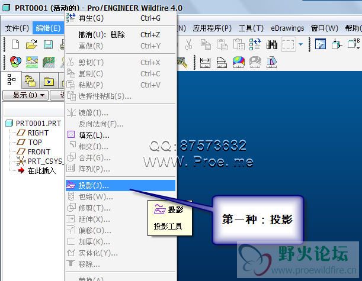Switch to the Model Tree tab

[11, 80]
